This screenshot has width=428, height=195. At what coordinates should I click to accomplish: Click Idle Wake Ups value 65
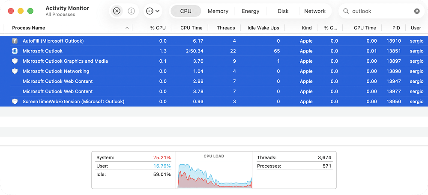point(277,51)
